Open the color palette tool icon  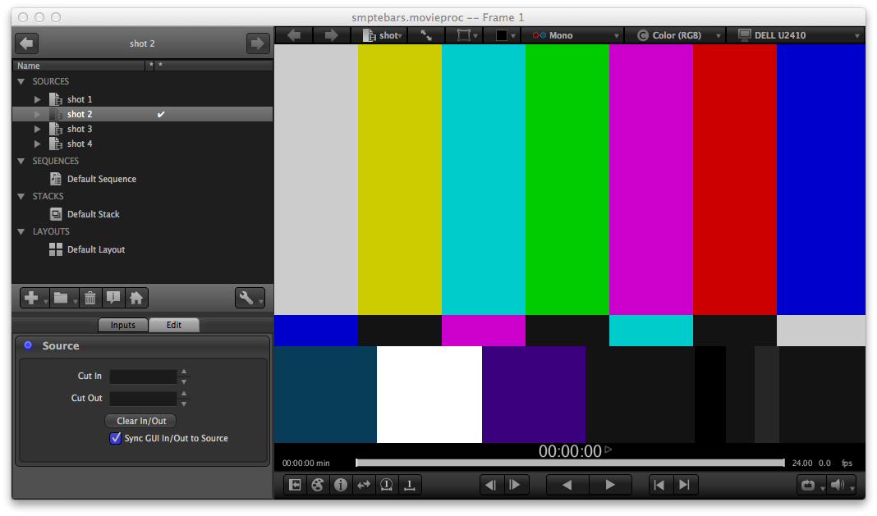pyautogui.click(x=318, y=485)
